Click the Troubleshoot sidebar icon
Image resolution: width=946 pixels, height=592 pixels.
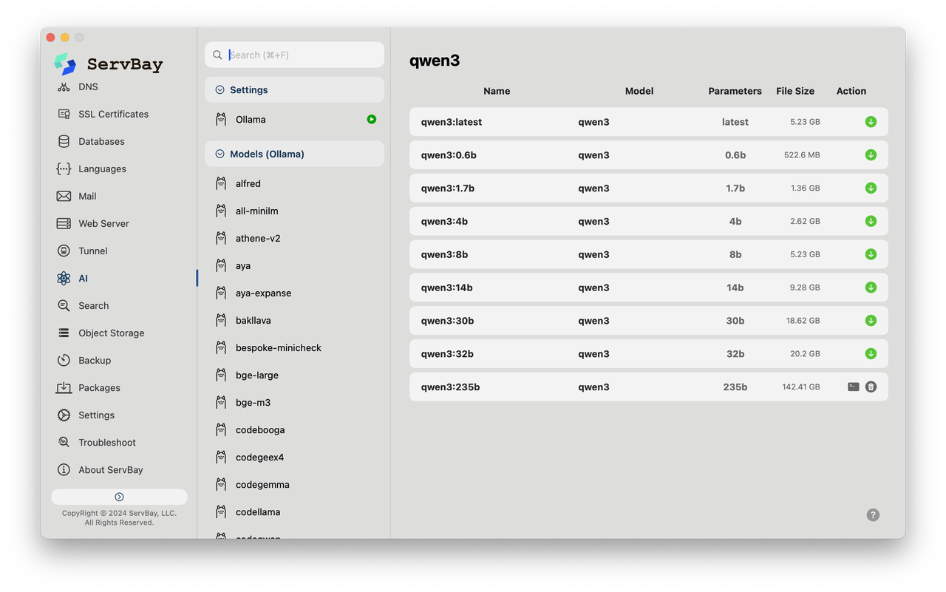click(x=64, y=442)
